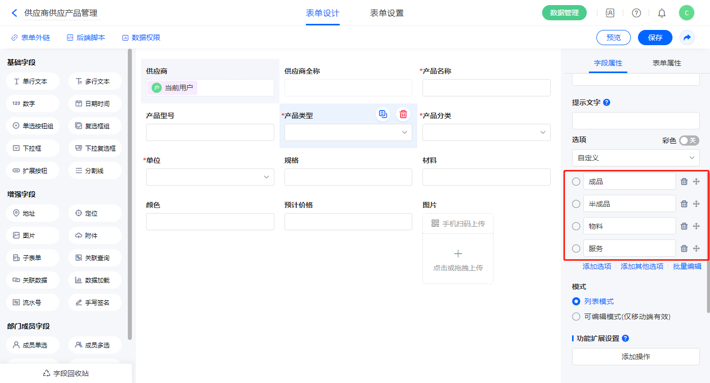Switch to the 表单属性 tab
Screen dimensions: 710x383
point(666,63)
